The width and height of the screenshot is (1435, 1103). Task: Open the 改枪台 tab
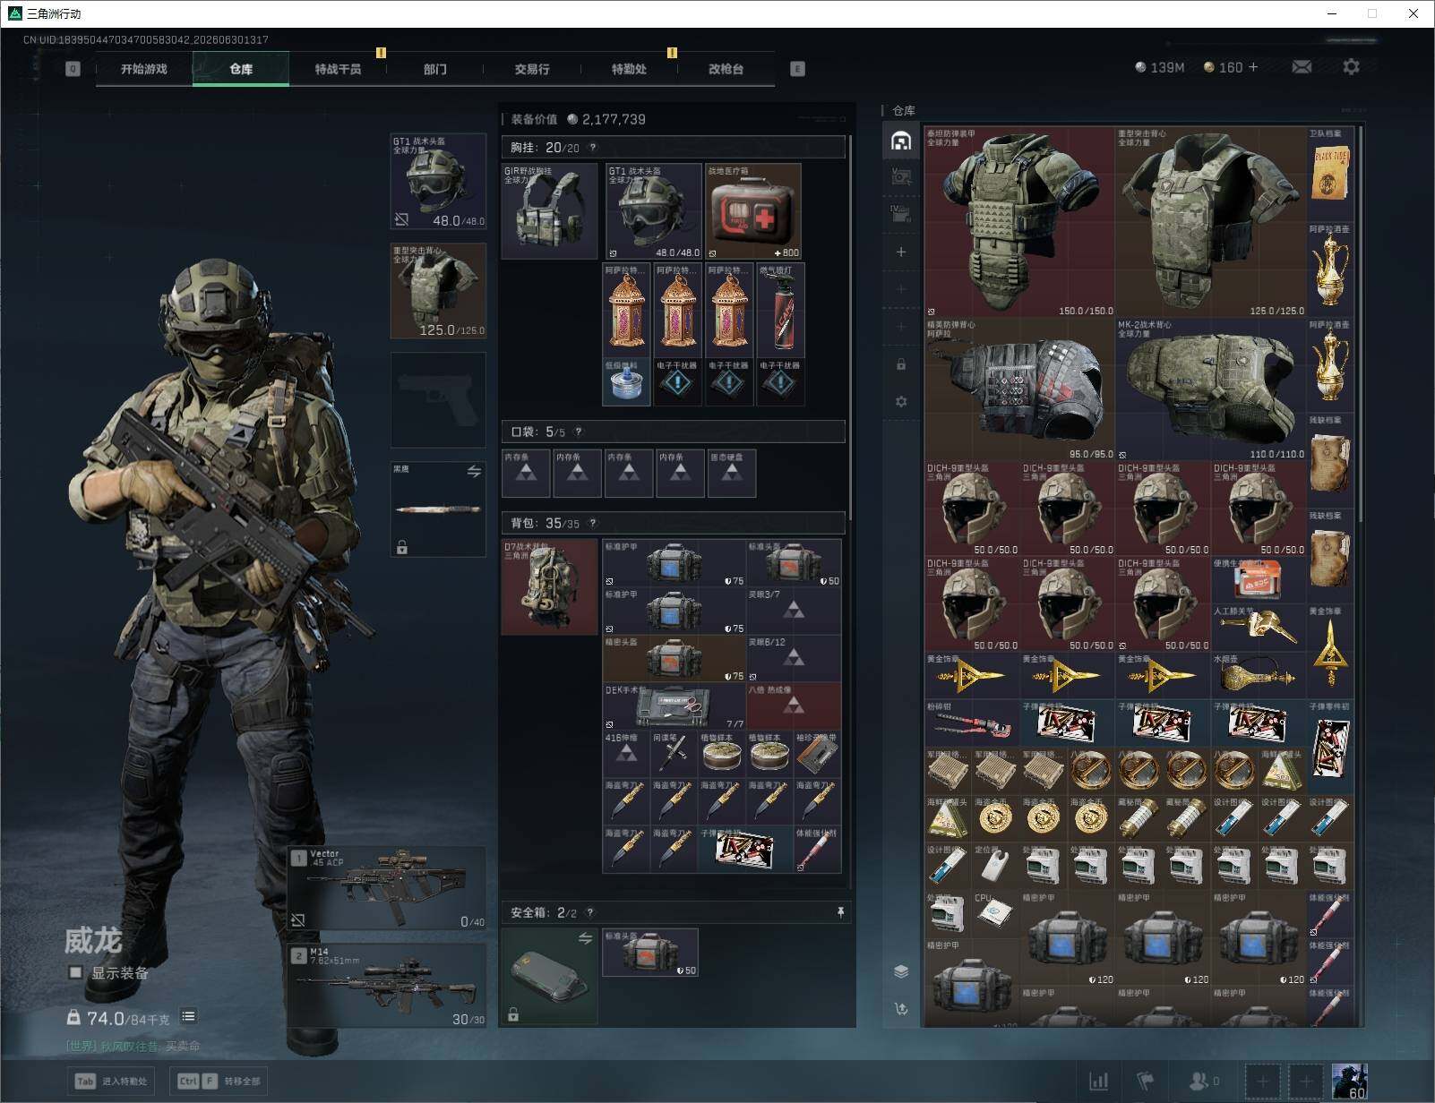726,69
